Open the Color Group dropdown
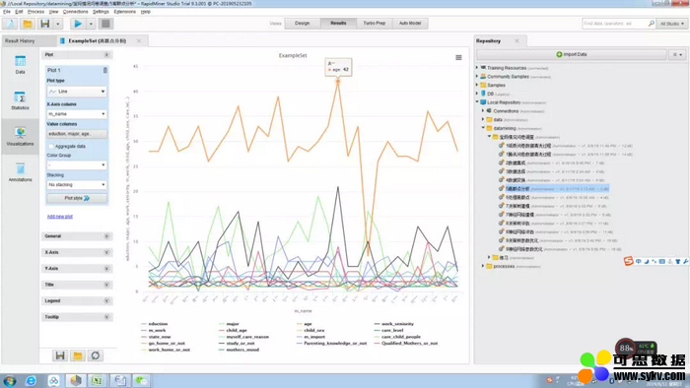This screenshot has height=388, width=690. (x=77, y=165)
